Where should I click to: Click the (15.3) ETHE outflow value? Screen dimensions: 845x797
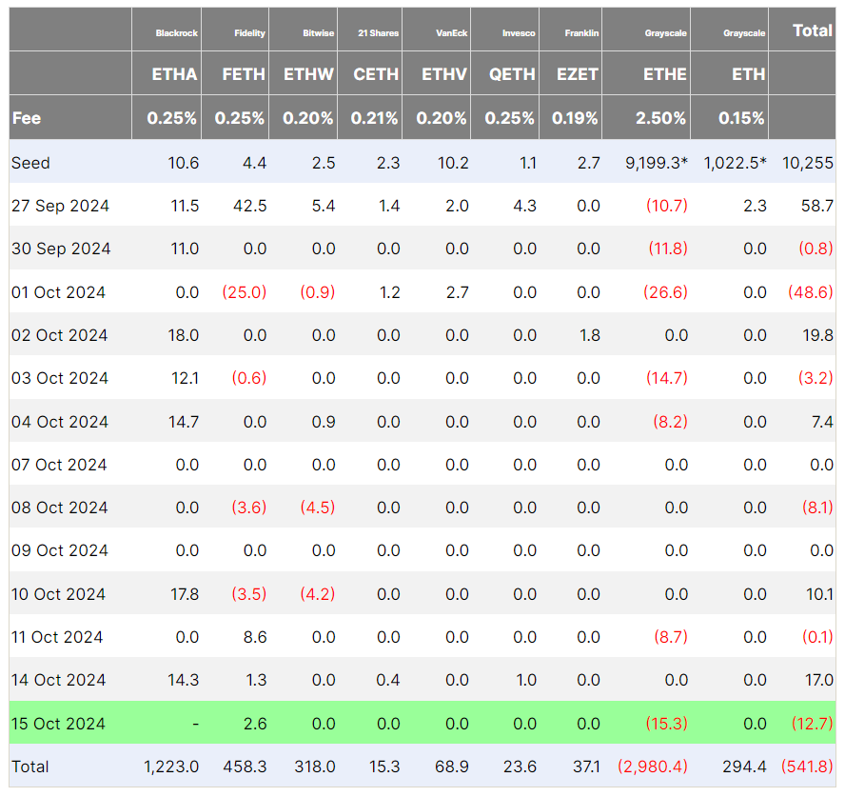pos(667,723)
